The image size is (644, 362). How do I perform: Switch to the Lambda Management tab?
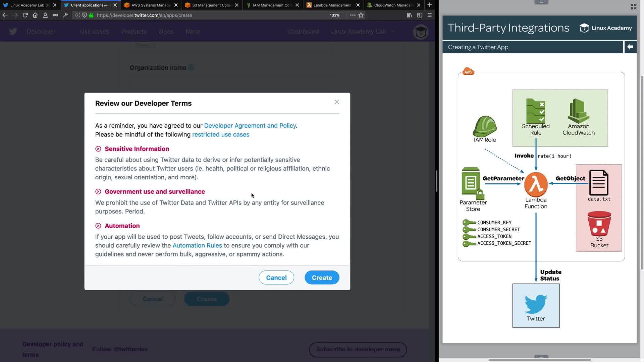(332, 5)
